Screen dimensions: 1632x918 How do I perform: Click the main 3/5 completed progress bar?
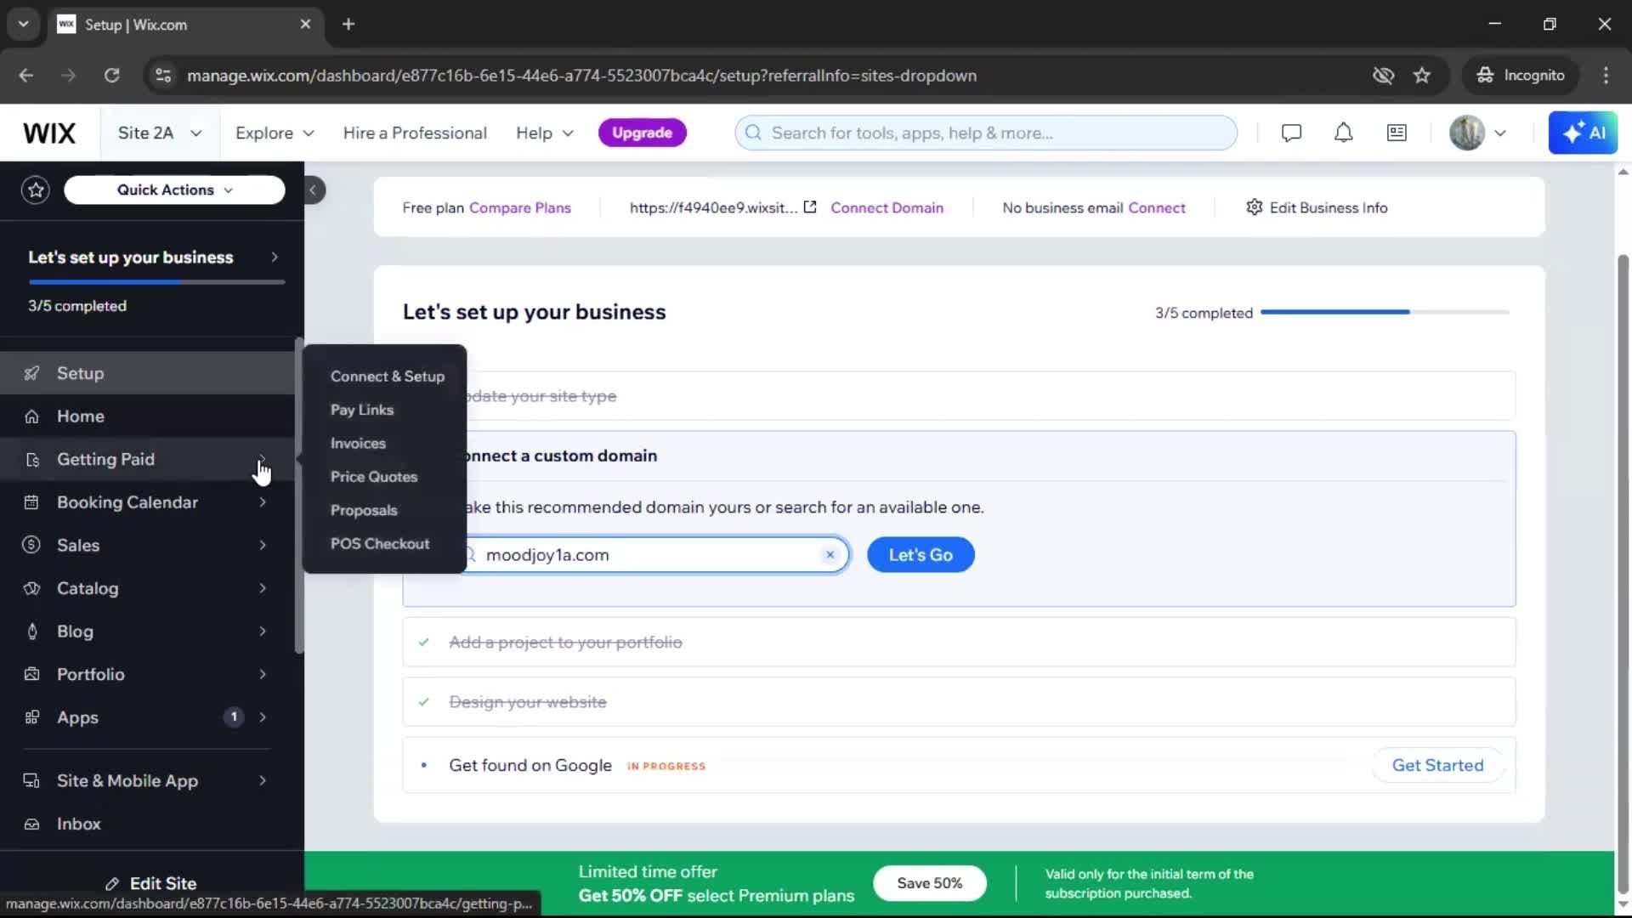tap(1385, 312)
